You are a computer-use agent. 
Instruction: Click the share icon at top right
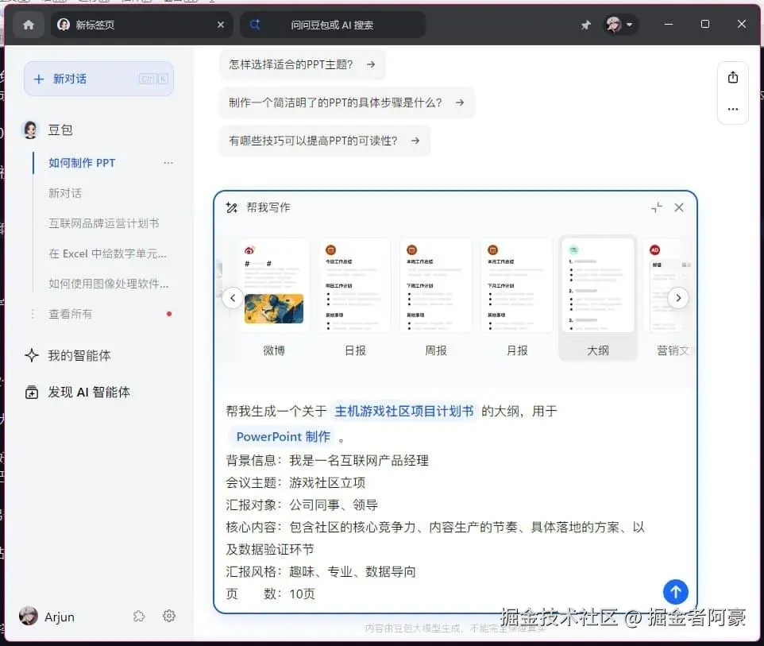pyautogui.click(x=733, y=78)
